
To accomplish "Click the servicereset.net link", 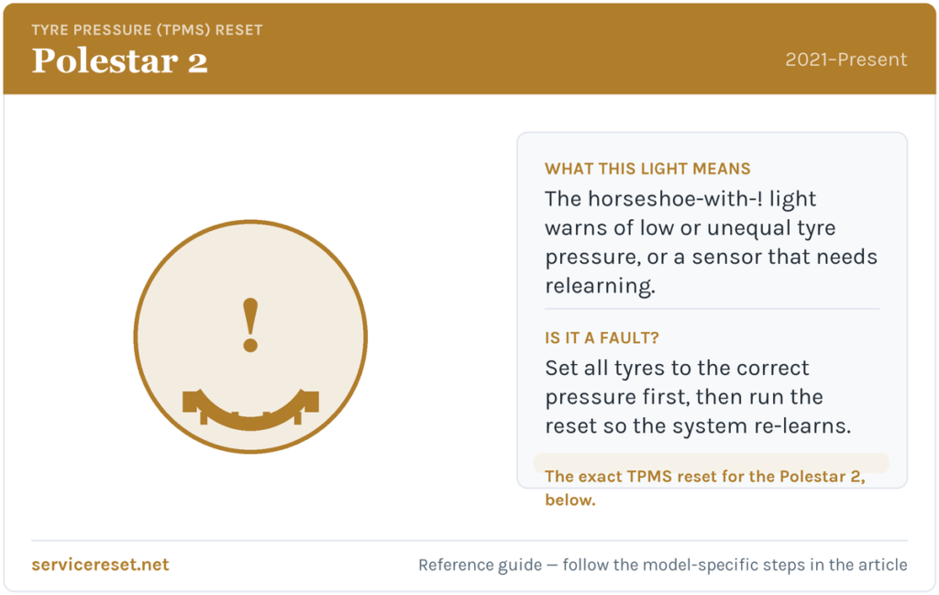I will (x=100, y=565).
